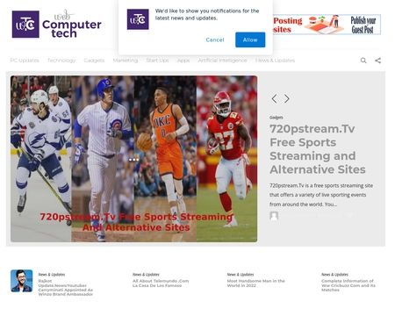The width and height of the screenshot is (395, 316).
Task: Click News & Updates label above Carryminati article
Action: point(52,275)
